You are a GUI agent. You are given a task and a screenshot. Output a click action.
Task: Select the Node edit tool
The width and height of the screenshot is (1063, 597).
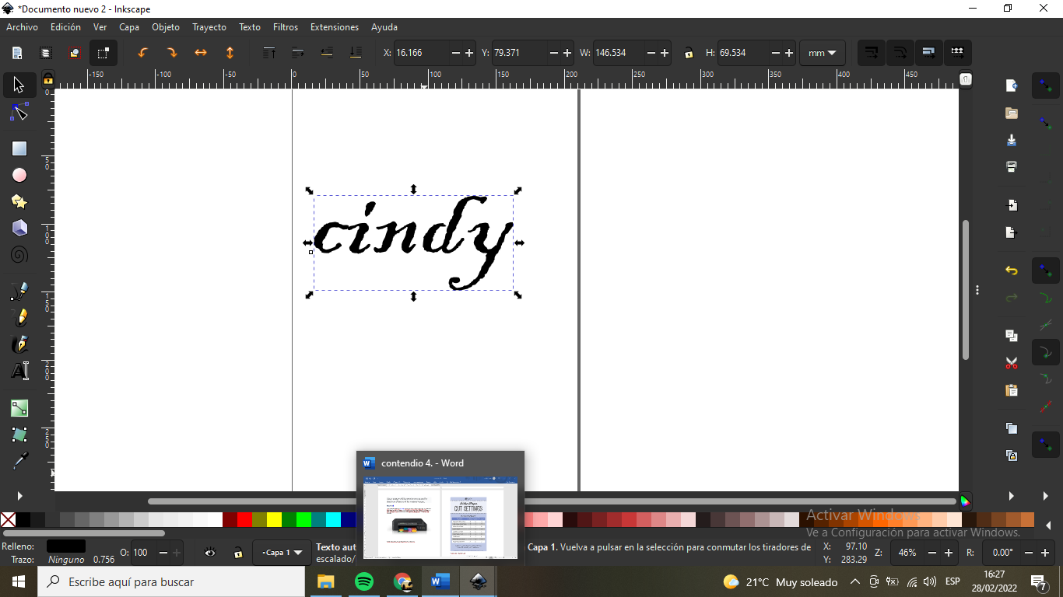tap(19, 113)
